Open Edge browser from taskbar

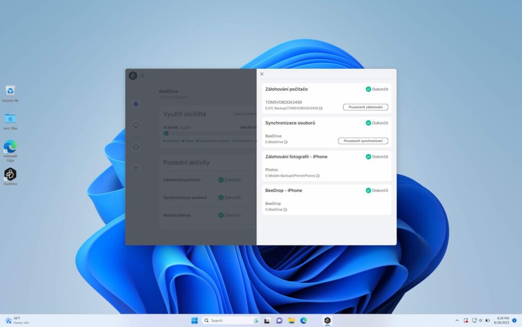(304, 320)
